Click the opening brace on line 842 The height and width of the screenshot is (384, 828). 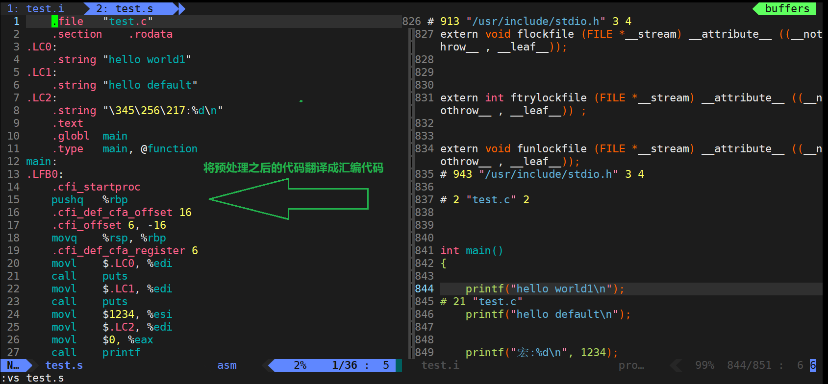(443, 263)
